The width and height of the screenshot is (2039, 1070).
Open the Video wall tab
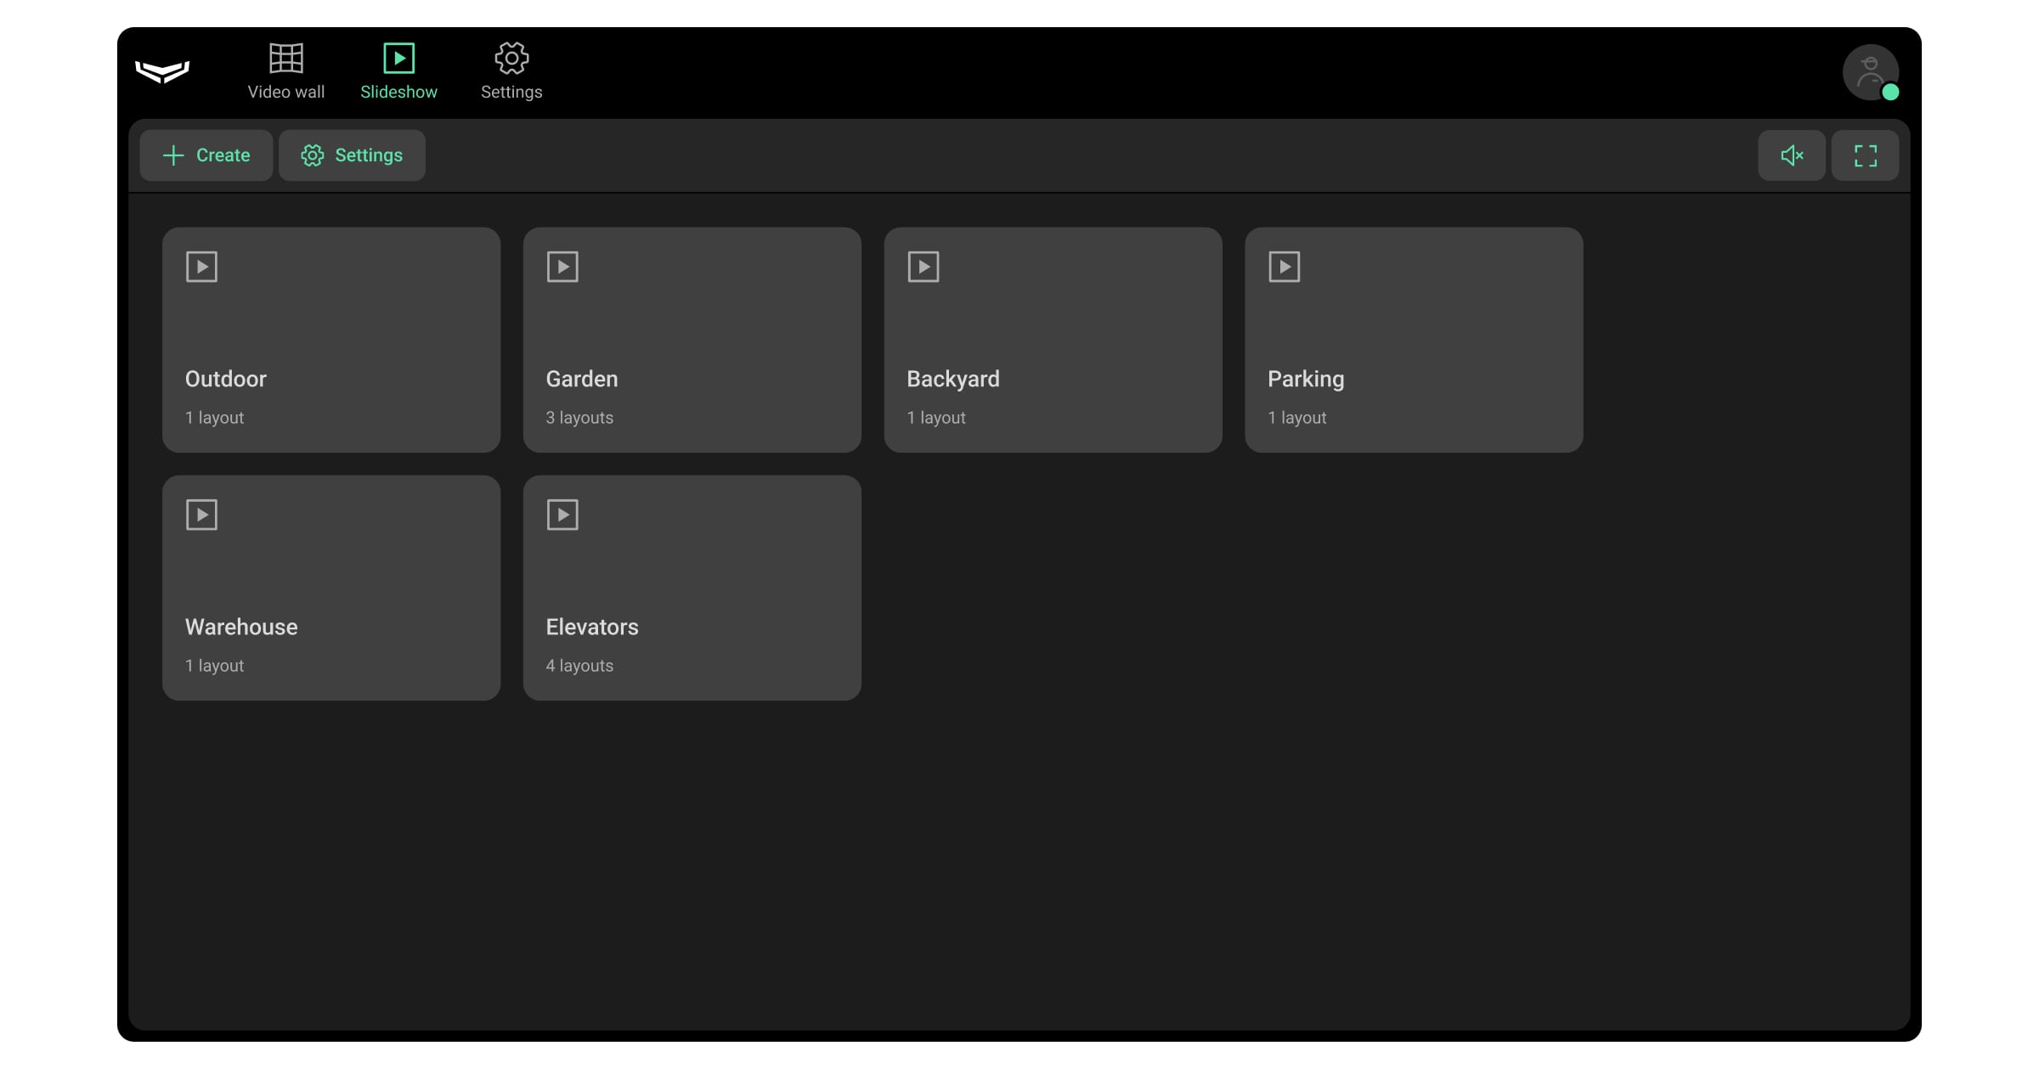point(286,72)
